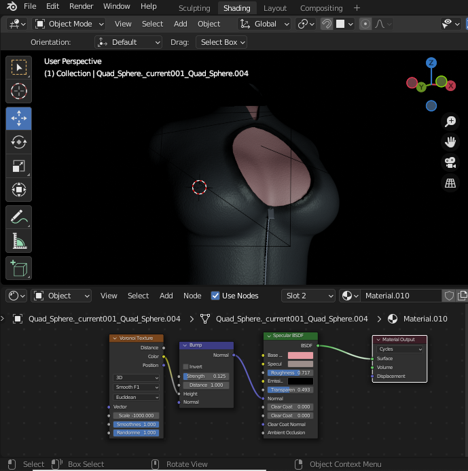The height and width of the screenshot is (471, 468).
Task: Select the Transform tool
Action: click(x=18, y=190)
